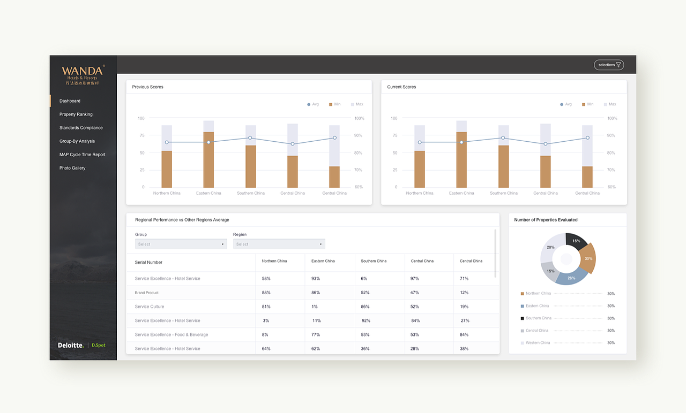
Task: Click the D.Spot logo
Action: tap(99, 345)
